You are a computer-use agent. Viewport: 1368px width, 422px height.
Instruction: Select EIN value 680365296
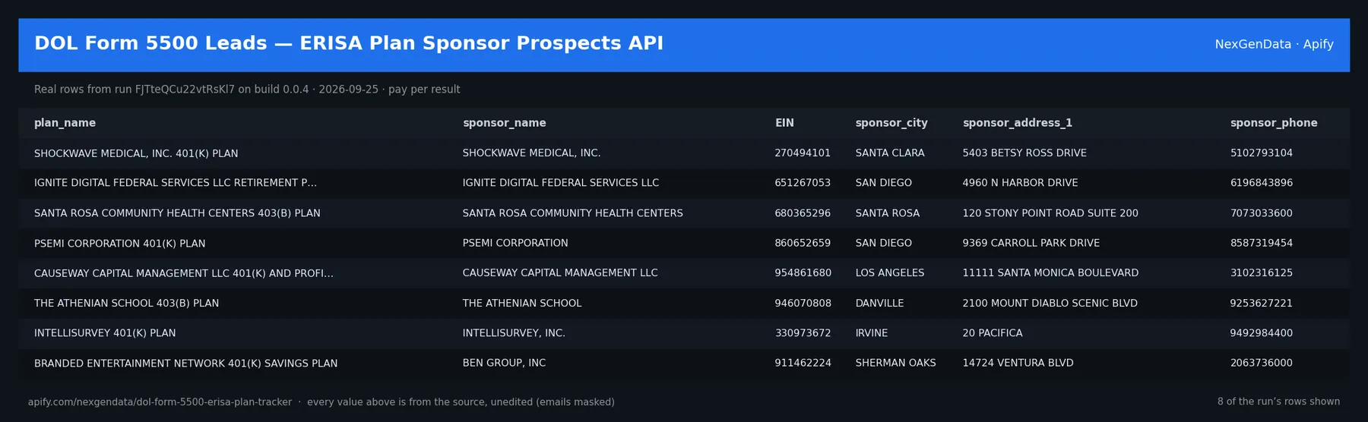(x=803, y=213)
